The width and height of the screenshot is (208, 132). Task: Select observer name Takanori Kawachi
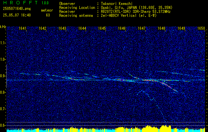117,4
